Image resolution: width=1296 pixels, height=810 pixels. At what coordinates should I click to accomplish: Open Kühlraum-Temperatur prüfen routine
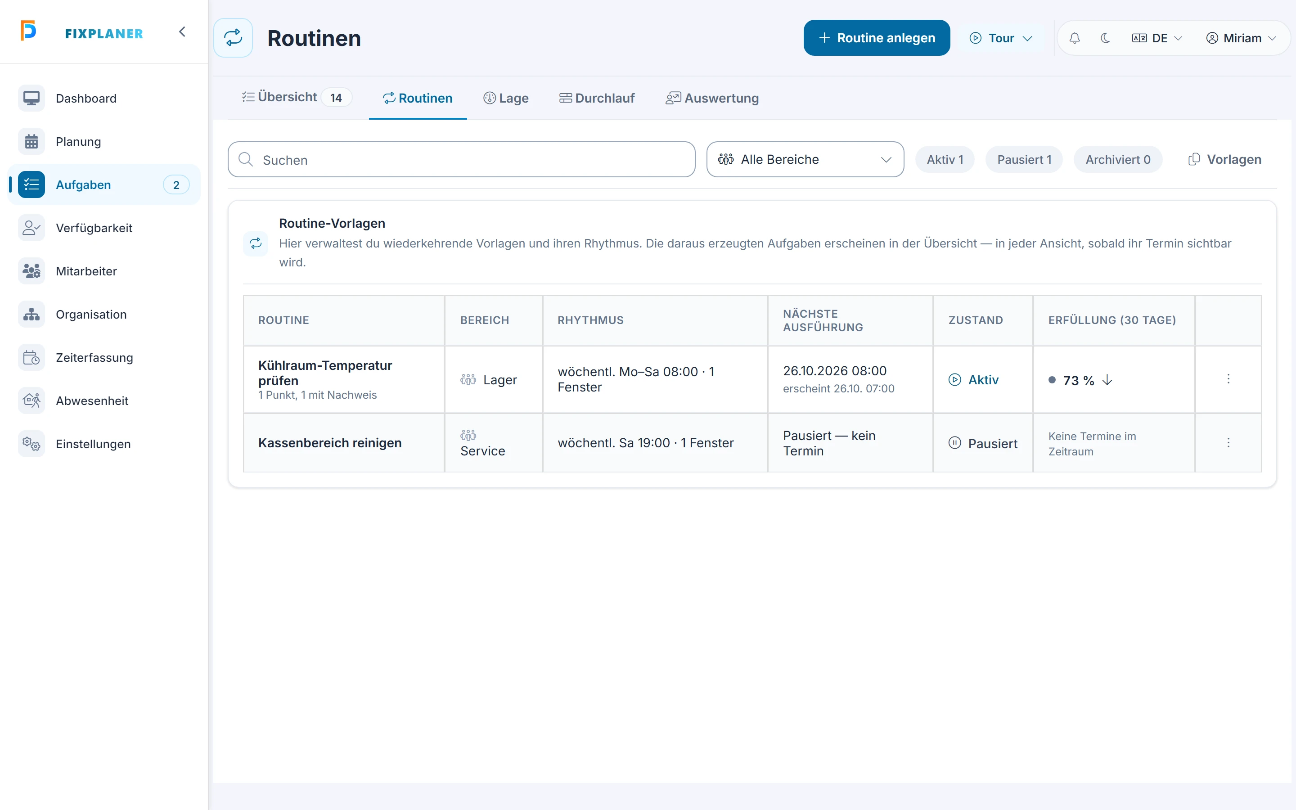pyautogui.click(x=325, y=373)
